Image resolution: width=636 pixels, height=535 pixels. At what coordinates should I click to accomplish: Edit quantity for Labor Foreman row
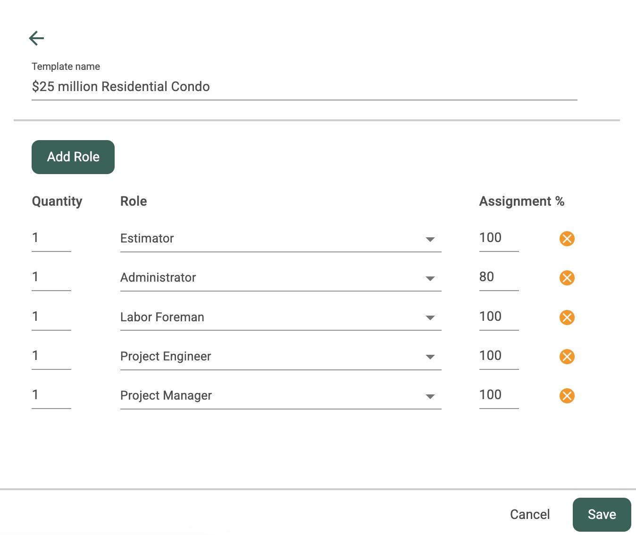[51, 317]
